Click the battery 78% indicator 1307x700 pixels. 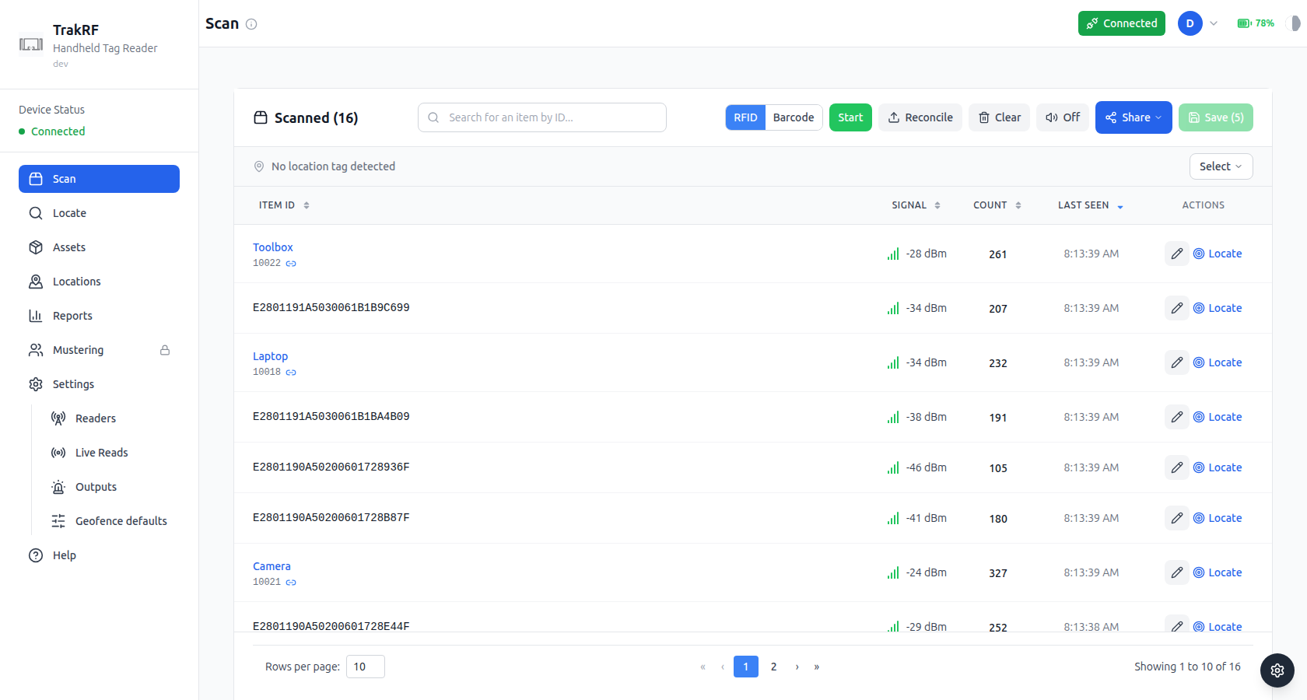click(x=1256, y=23)
